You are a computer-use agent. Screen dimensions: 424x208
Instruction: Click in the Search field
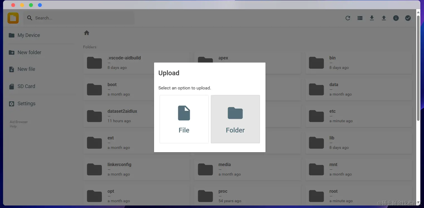point(79,18)
